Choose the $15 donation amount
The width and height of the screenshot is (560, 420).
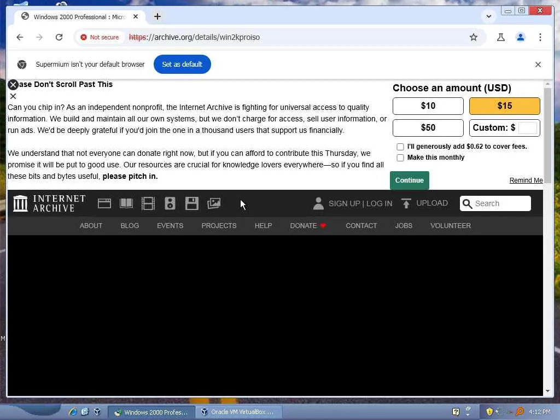[x=504, y=106]
